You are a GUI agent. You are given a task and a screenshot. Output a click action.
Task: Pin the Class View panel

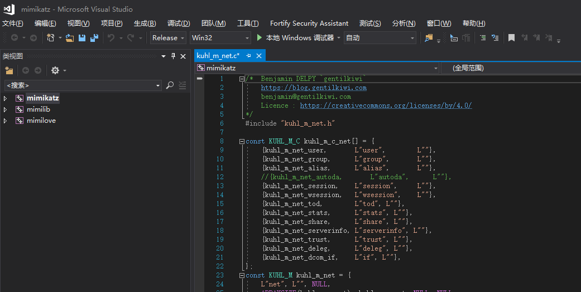[x=173, y=56]
